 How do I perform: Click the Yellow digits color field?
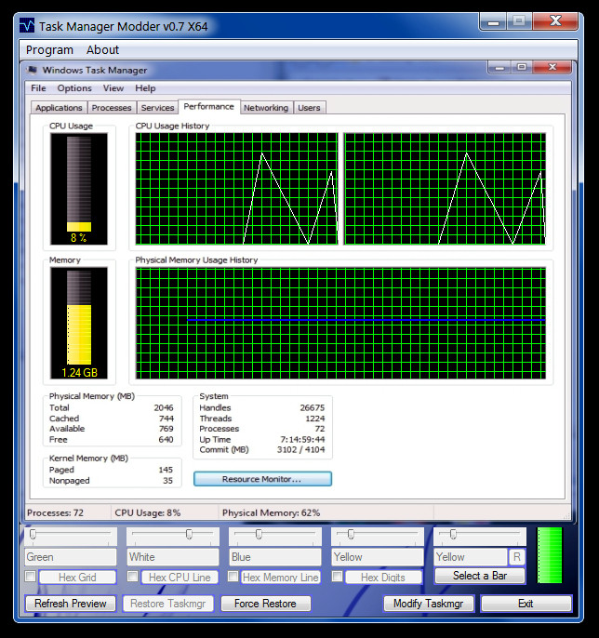pyautogui.click(x=378, y=557)
